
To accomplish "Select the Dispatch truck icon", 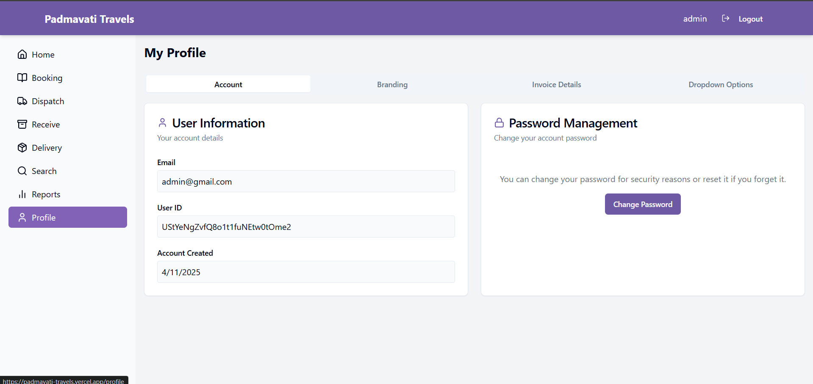I will tap(22, 101).
